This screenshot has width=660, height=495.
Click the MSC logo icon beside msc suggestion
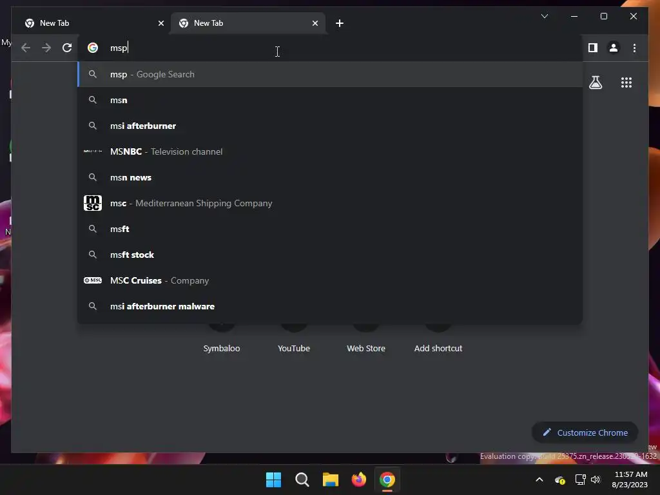pos(93,203)
